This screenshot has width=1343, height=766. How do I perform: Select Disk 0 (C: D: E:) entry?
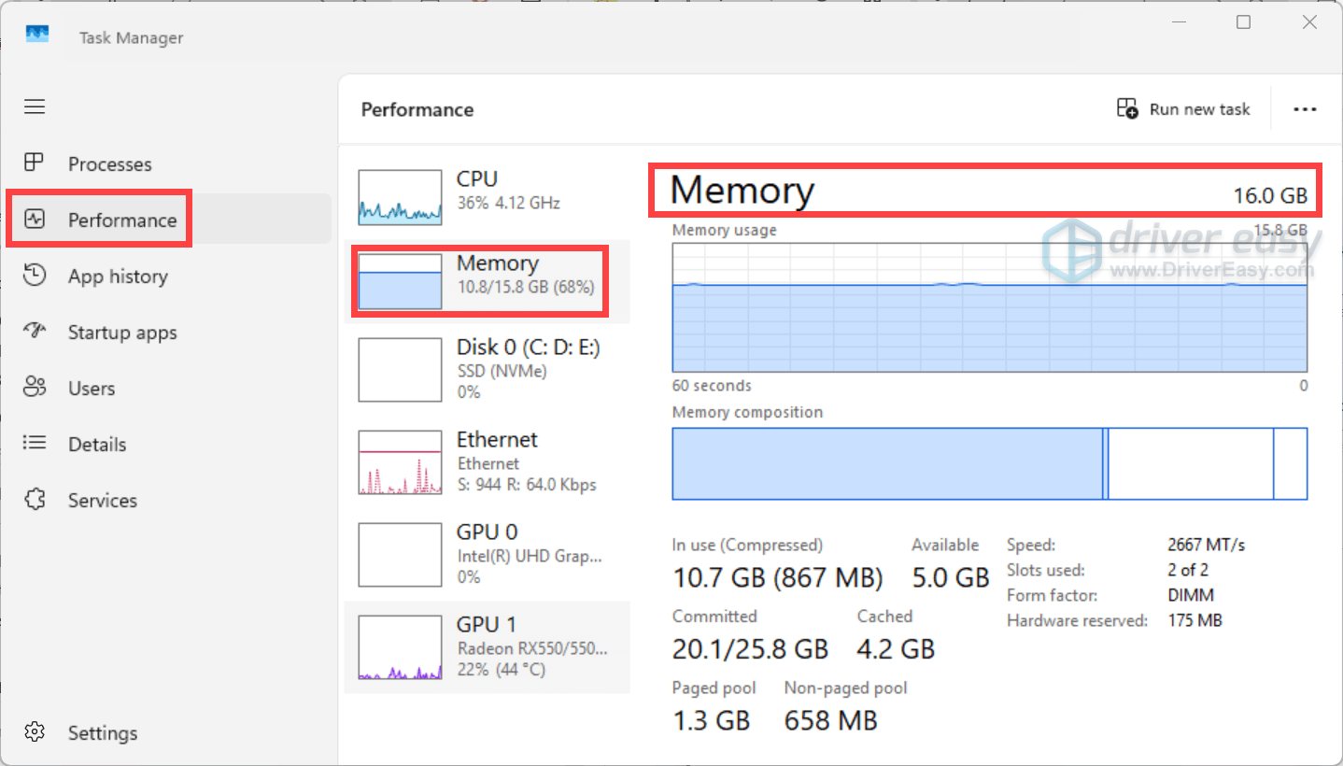(486, 369)
